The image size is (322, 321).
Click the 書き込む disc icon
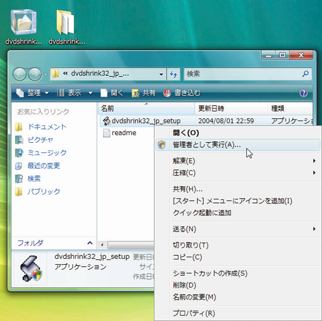[x=167, y=93]
